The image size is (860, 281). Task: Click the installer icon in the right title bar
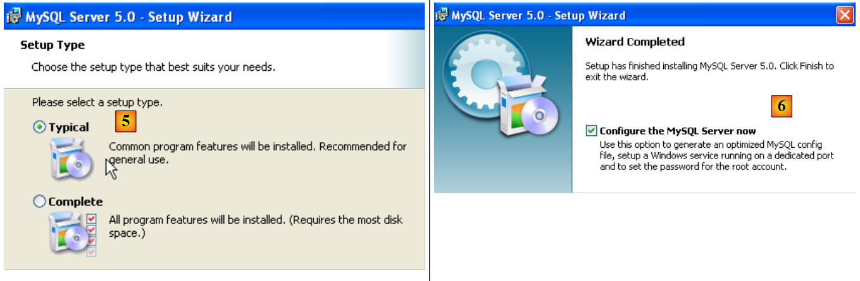click(442, 16)
